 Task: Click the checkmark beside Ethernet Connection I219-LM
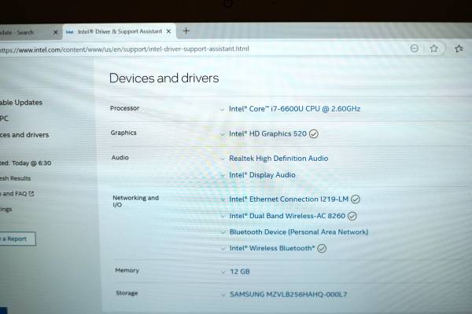[x=356, y=199]
